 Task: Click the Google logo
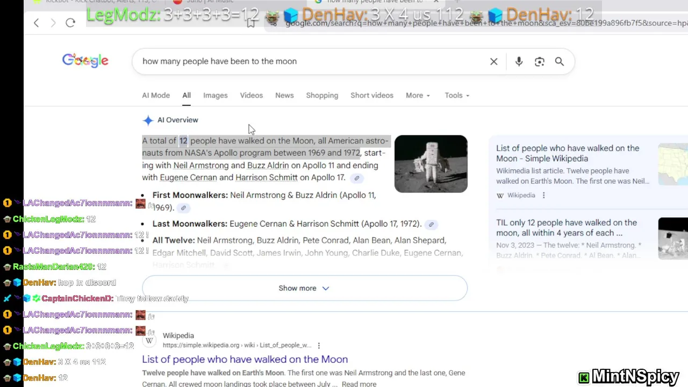tap(85, 61)
